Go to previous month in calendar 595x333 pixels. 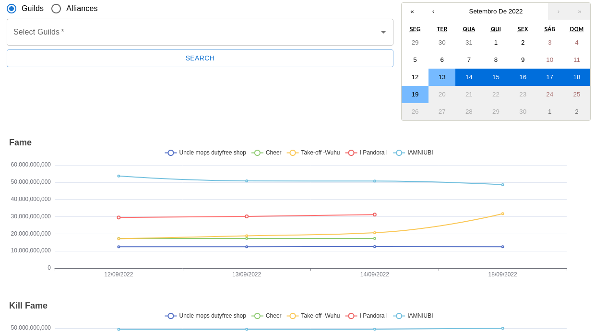click(x=433, y=12)
